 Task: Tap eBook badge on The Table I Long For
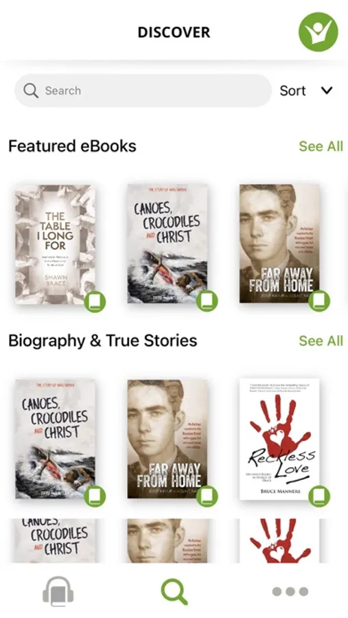coord(95,301)
